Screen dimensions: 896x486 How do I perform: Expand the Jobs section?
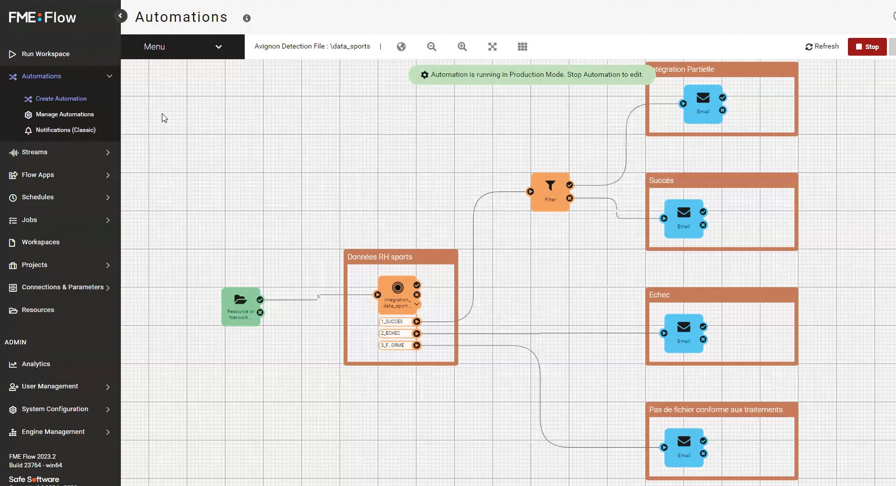click(108, 220)
